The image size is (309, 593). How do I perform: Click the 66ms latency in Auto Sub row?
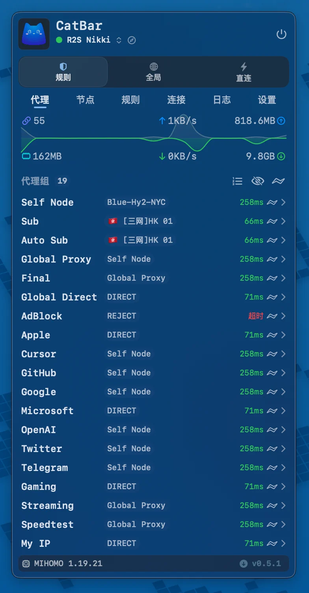point(254,240)
